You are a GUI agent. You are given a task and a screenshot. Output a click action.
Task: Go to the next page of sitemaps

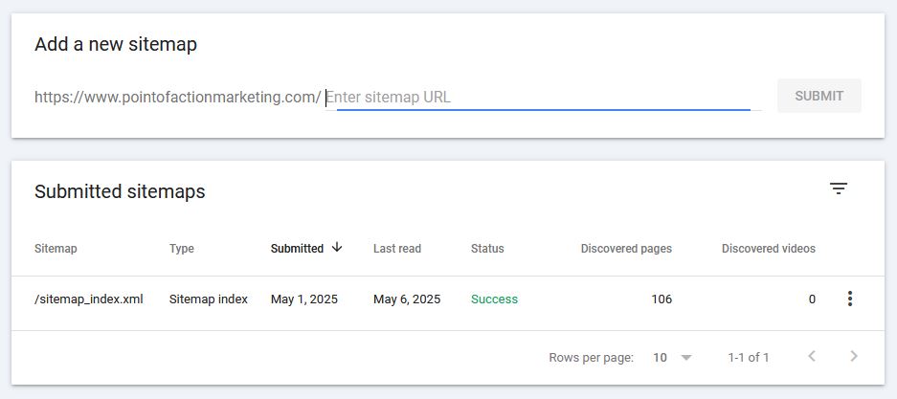pos(854,357)
